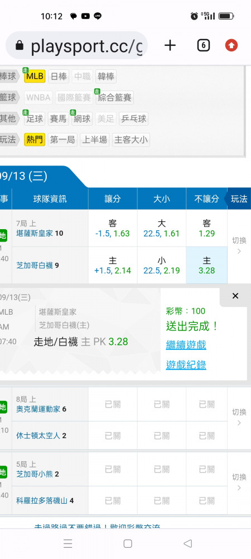Pick 客 1.29 moneyline odds
The image size is (251, 559).
[206, 228]
